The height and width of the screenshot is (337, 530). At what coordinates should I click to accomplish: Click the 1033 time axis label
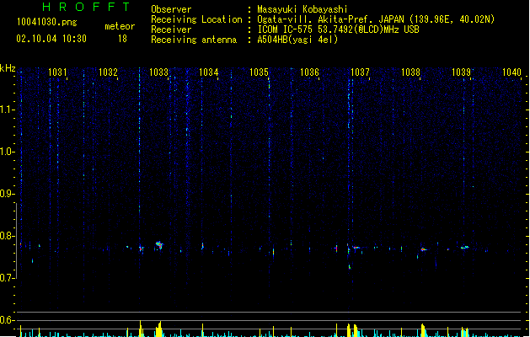point(158,72)
